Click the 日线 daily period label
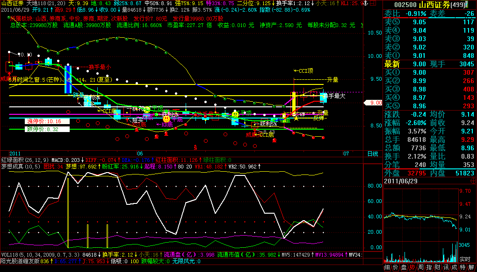 click(373, 153)
